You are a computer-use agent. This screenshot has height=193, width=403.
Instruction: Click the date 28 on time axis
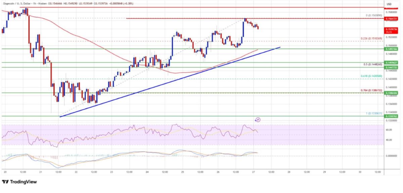[x=288, y=171]
